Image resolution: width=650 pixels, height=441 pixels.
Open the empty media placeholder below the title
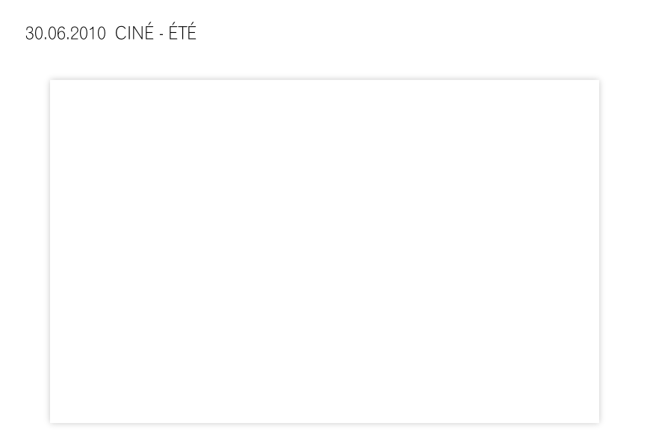[324, 251]
